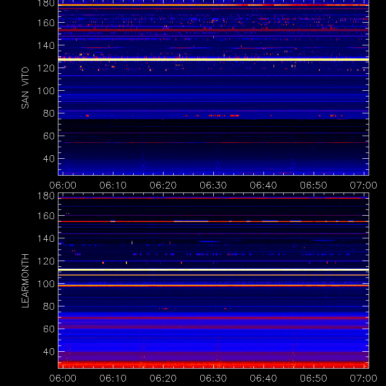The height and width of the screenshot is (386, 386).
Task: Select the 140 tick label on San Vito plot
Action: [x=46, y=45]
